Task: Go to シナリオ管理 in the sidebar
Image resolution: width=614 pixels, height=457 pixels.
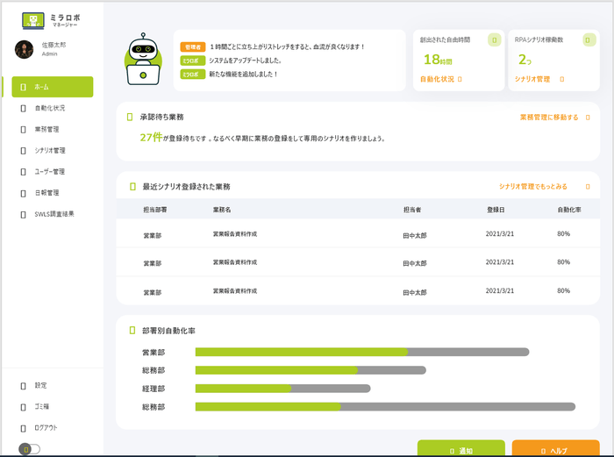Action: click(49, 151)
